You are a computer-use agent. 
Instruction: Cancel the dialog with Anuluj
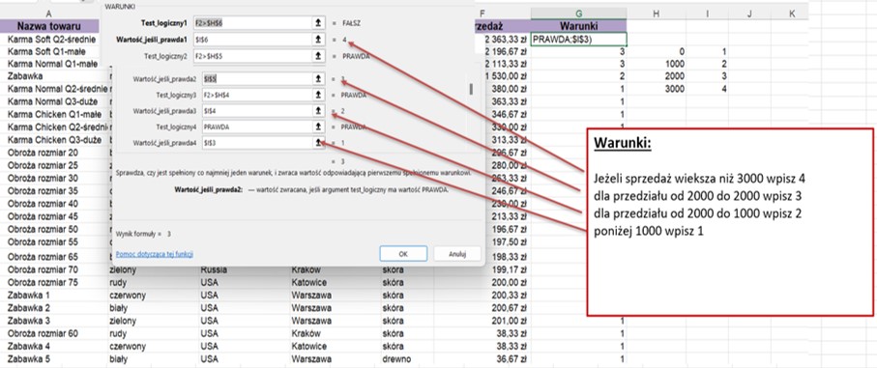pos(457,253)
